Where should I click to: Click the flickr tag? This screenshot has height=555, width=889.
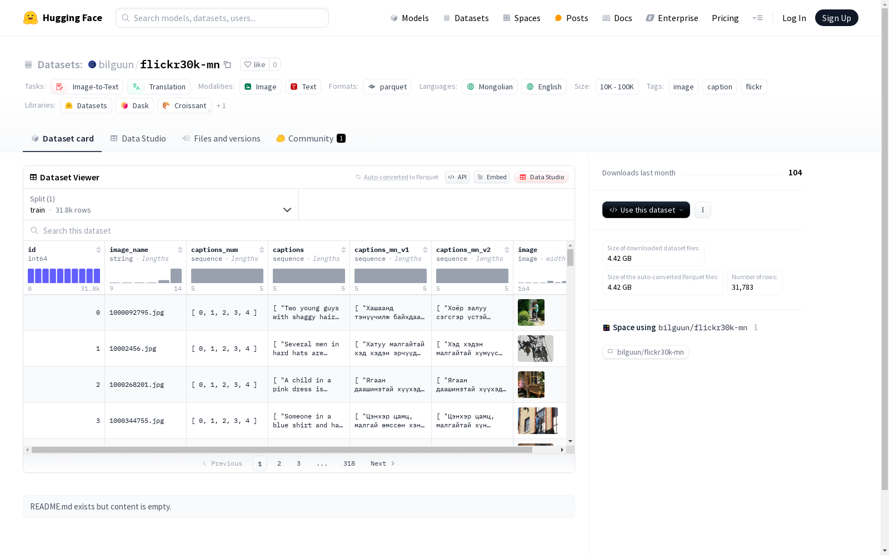pyautogui.click(x=754, y=87)
